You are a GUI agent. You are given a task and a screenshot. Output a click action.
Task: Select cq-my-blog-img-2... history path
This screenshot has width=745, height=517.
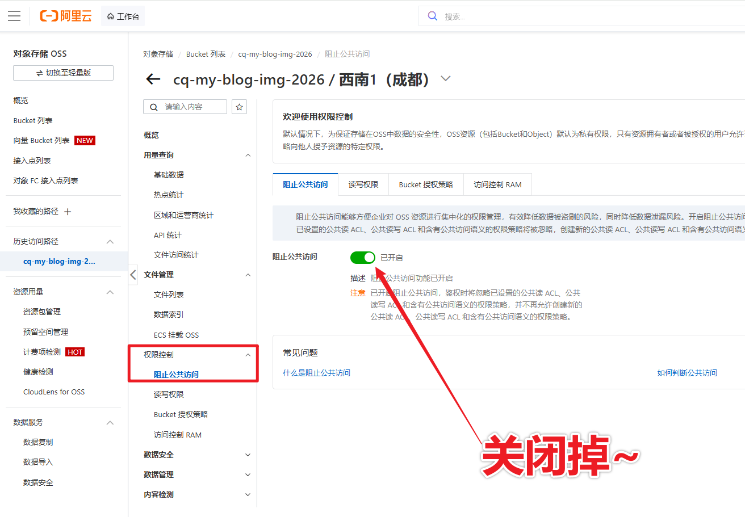point(59,262)
